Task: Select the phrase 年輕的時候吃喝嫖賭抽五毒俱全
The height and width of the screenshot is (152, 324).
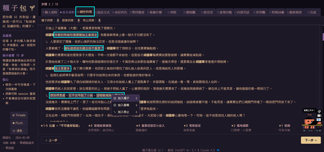Action: [76, 35]
